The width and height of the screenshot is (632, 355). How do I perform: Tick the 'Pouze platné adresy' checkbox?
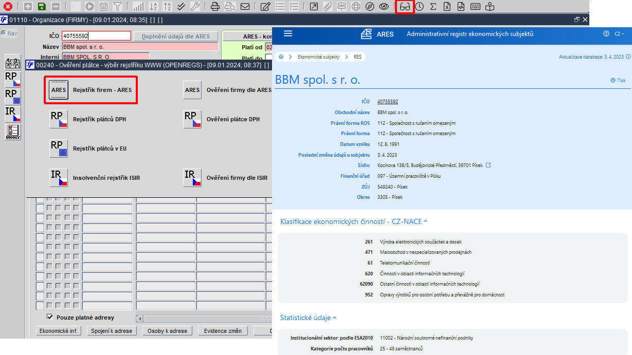click(x=50, y=317)
